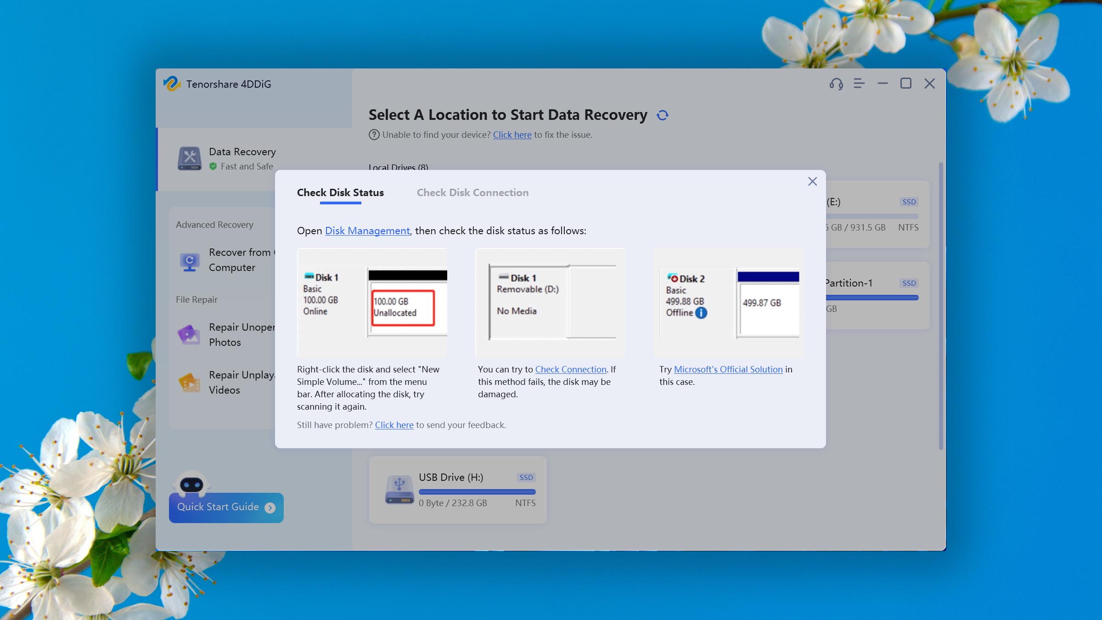The image size is (1102, 620).
Task: Click the 'Partition-1' drive name
Action: tap(849, 283)
